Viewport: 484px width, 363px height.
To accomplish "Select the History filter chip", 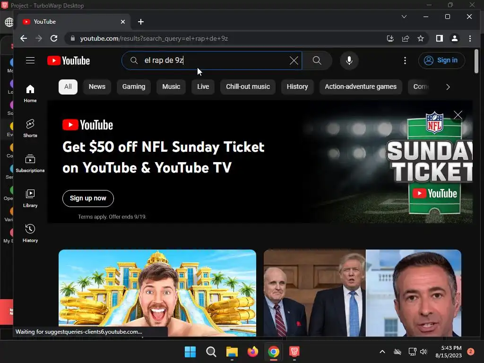I will tap(297, 87).
